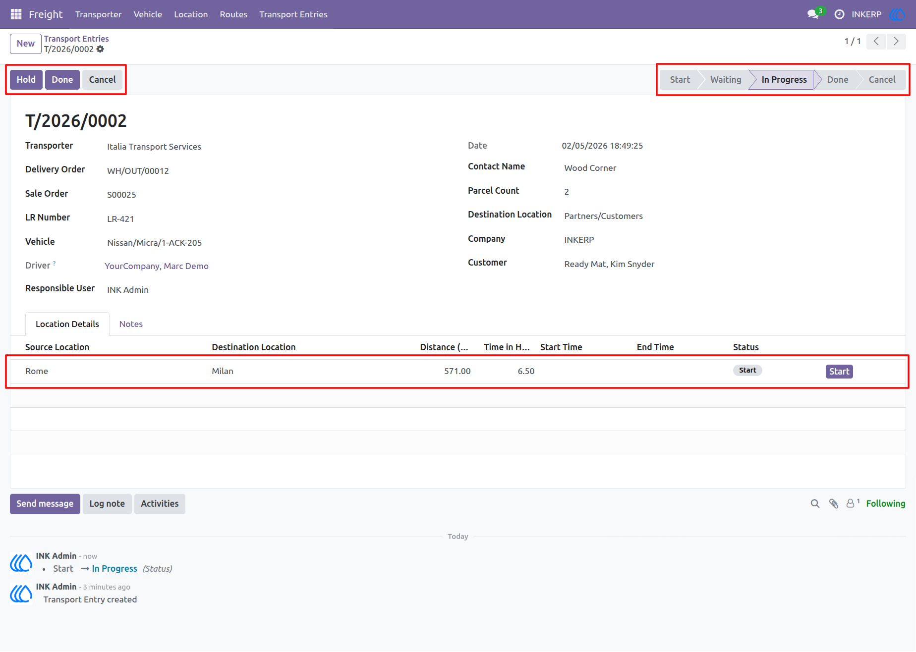The width and height of the screenshot is (916, 652).
Task: Open the Vehicle menu
Action: [x=148, y=14]
